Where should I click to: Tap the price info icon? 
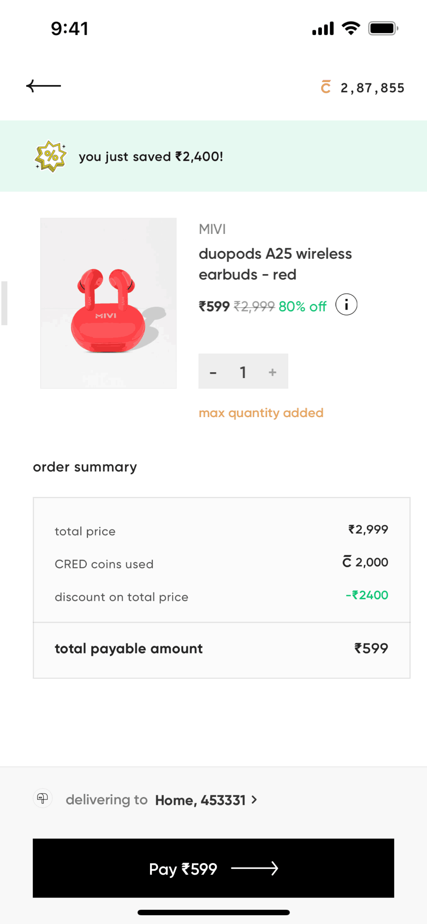tap(346, 304)
